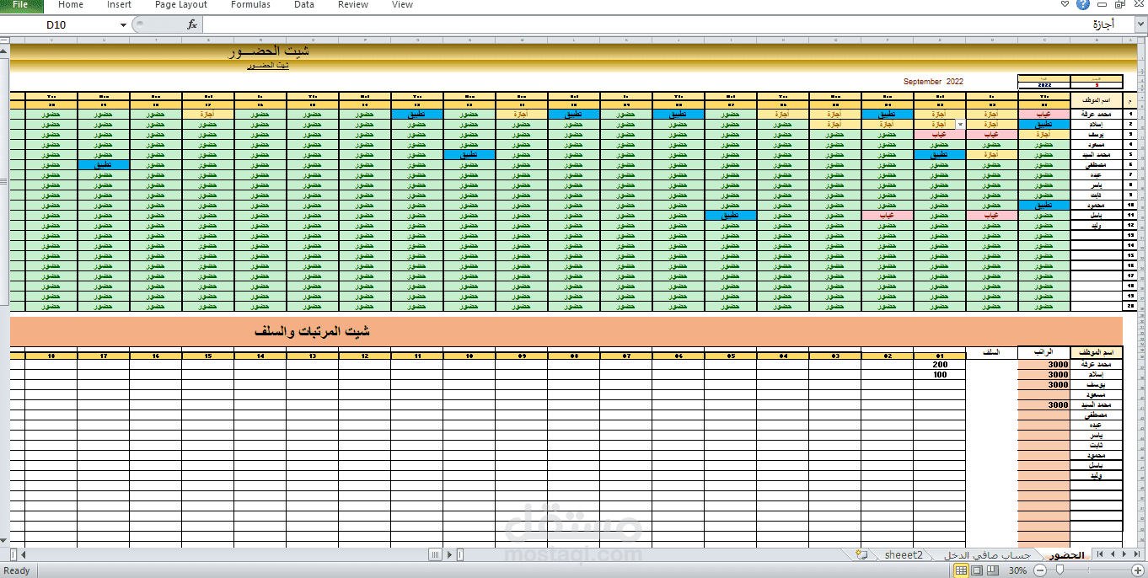This screenshot has height=578, width=1148.
Task: Open the sheeet2 sheet tab
Action: point(904,554)
